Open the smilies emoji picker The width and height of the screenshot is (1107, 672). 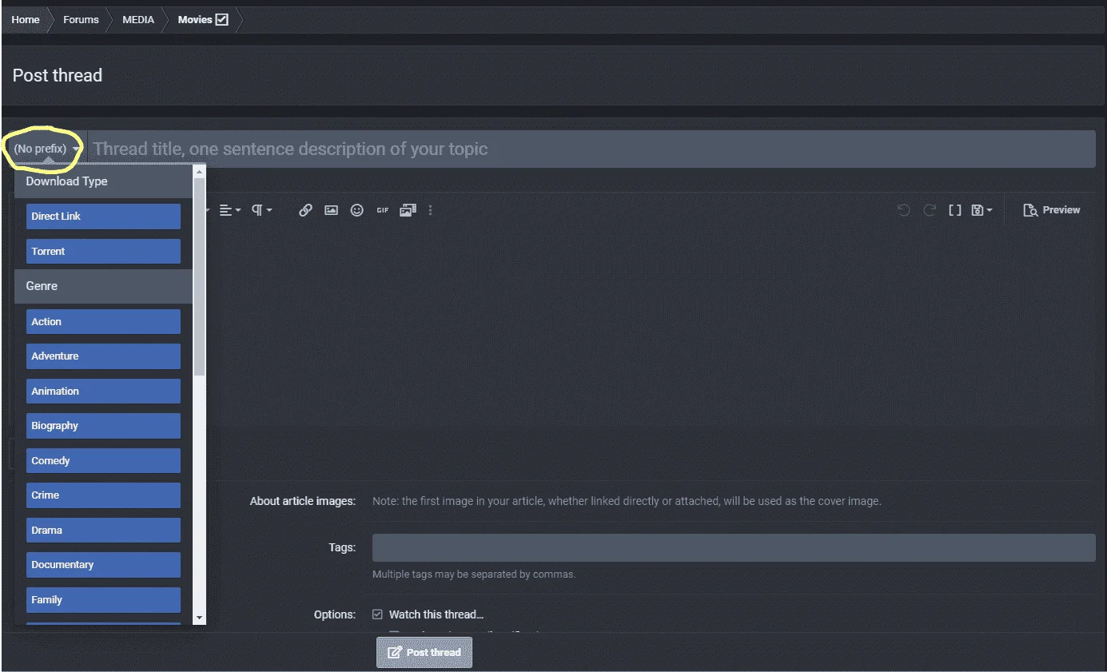(x=357, y=210)
